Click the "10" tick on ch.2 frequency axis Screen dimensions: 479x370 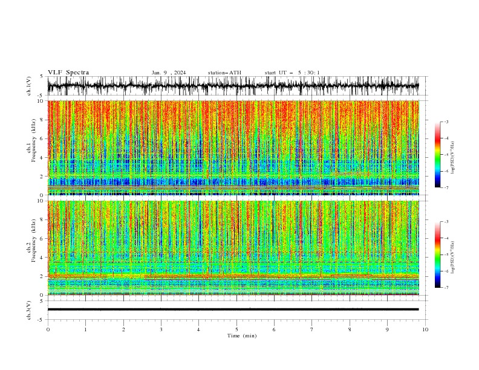pyautogui.click(x=41, y=201)
